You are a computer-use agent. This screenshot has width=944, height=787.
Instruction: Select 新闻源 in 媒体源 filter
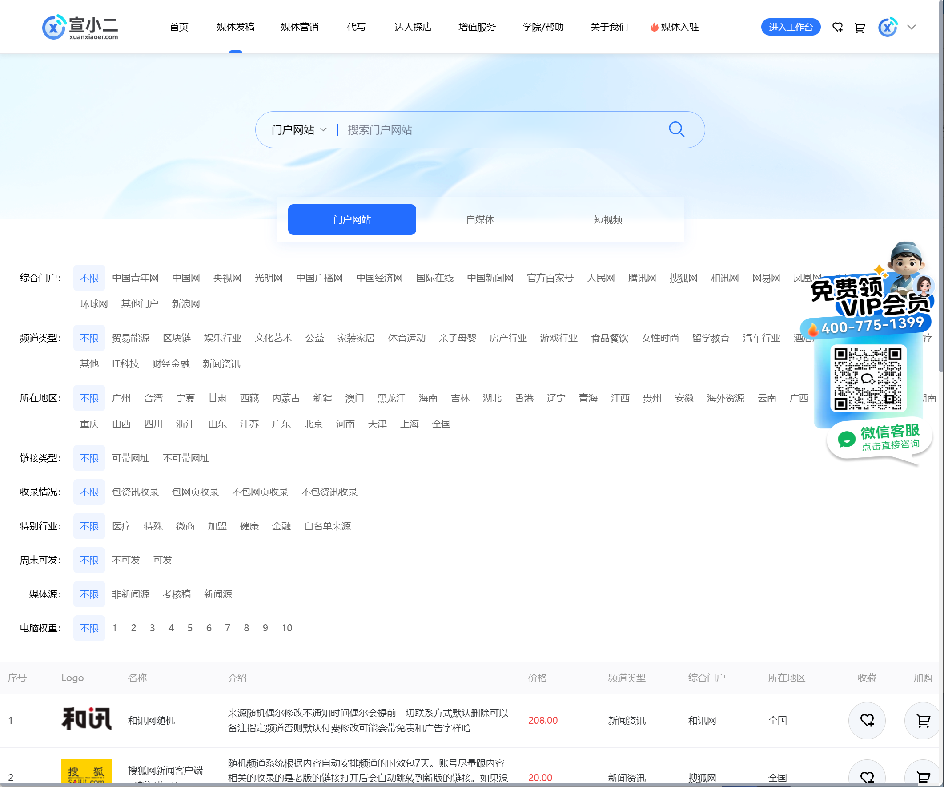217,594
